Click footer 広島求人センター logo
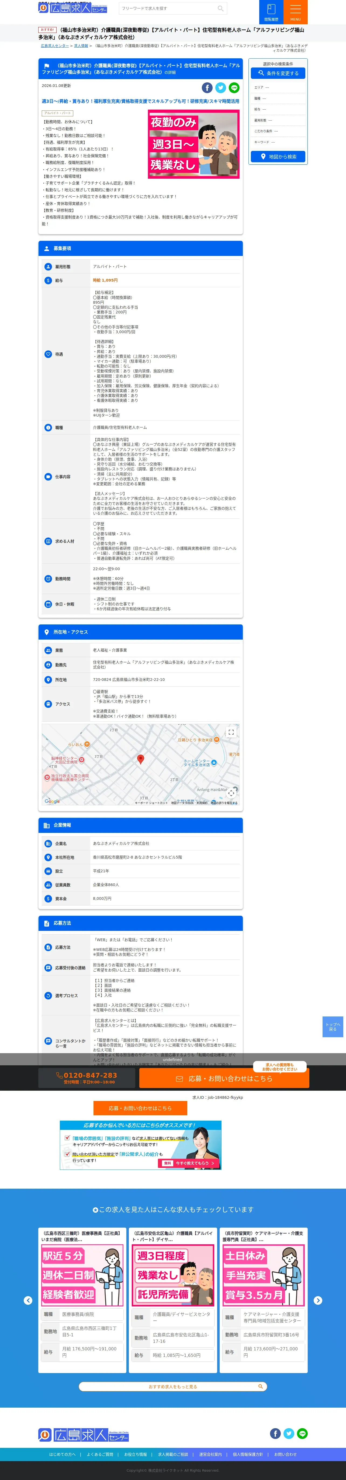 coord(83,1435)
